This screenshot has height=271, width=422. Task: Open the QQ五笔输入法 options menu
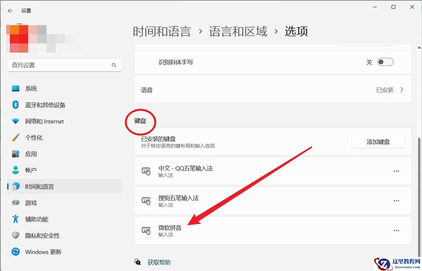pyautogui.click(x=396, y=171)
